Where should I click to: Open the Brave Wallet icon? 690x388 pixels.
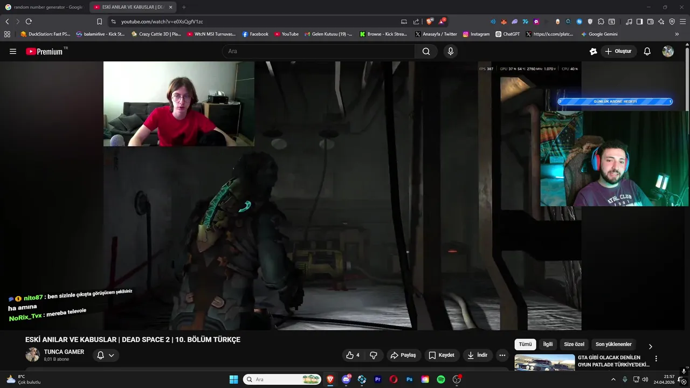point(651,22)
